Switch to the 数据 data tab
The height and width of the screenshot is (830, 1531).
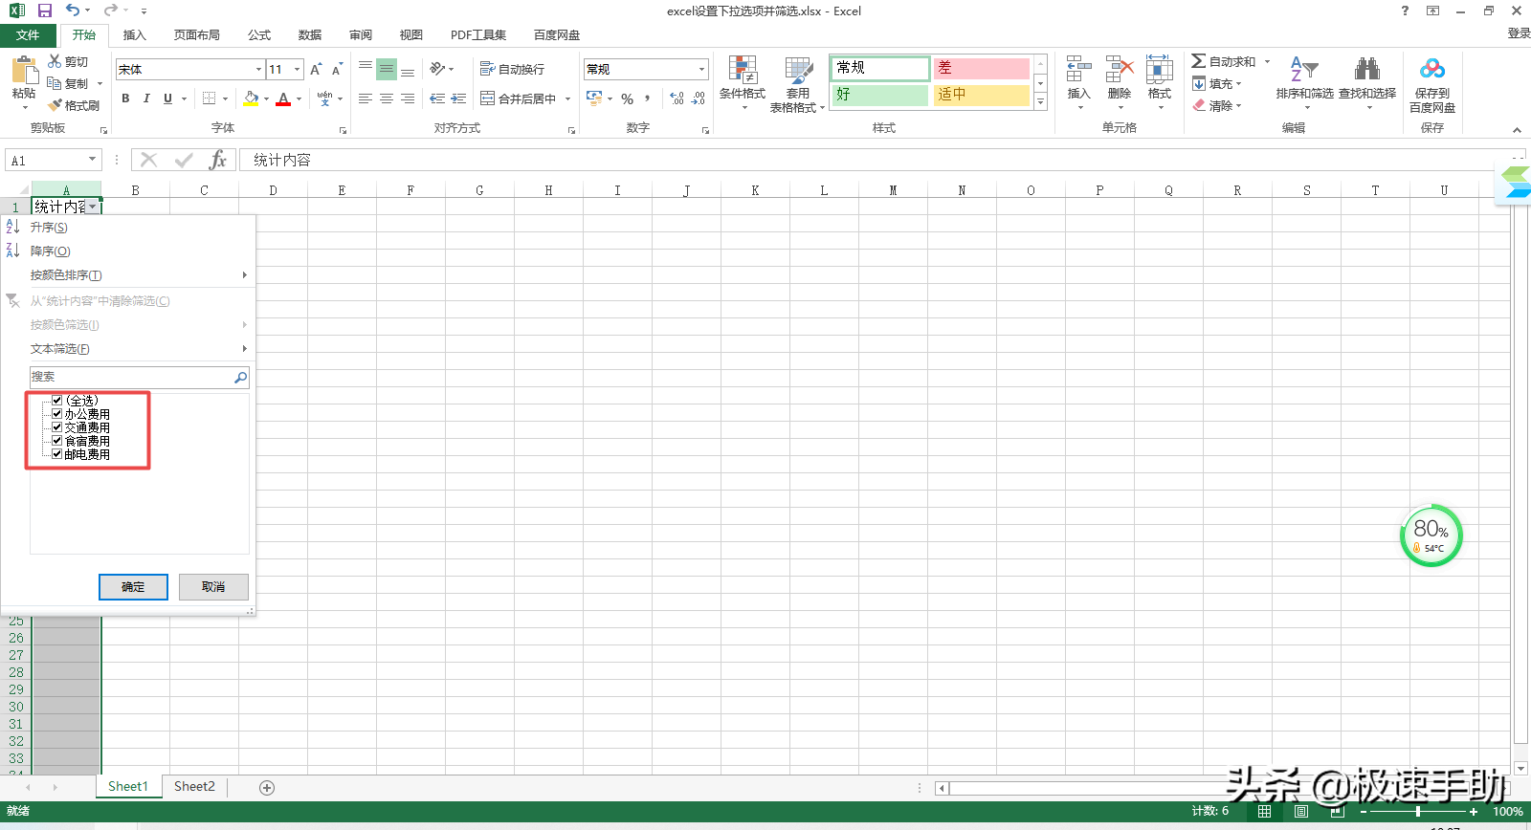310,34
